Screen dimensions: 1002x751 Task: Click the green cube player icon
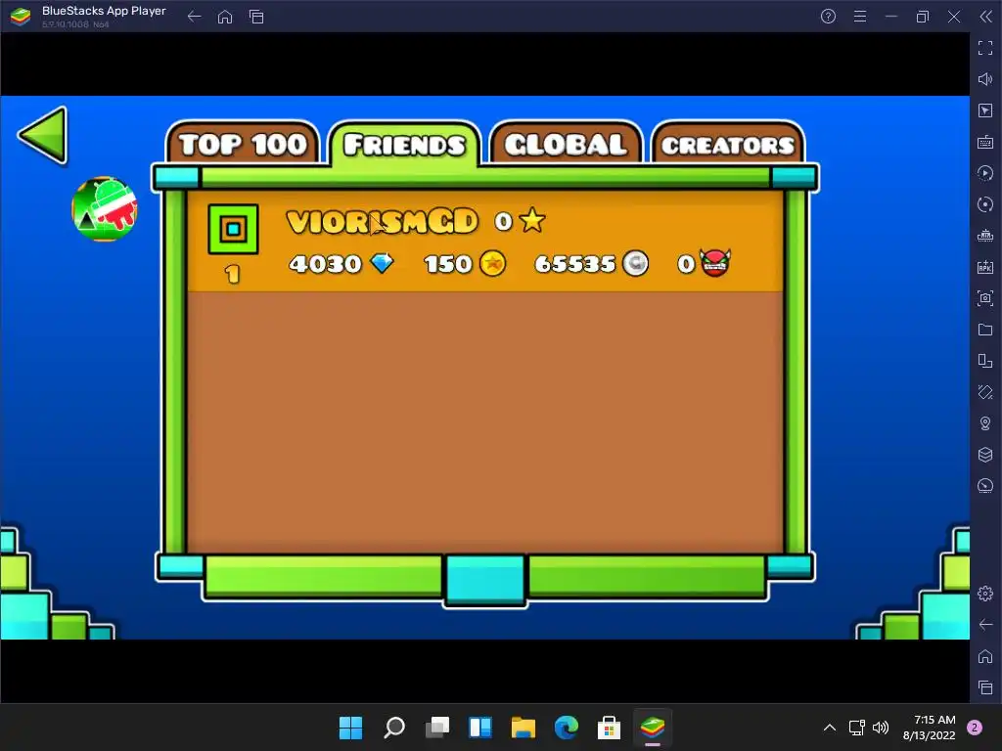[x=233, y=229]
